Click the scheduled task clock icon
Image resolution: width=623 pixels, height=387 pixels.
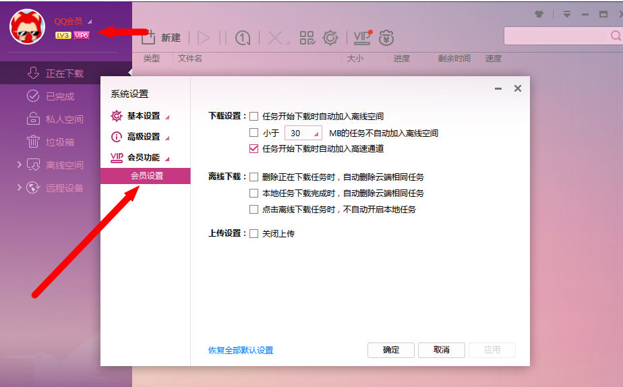tap(243, 38)
